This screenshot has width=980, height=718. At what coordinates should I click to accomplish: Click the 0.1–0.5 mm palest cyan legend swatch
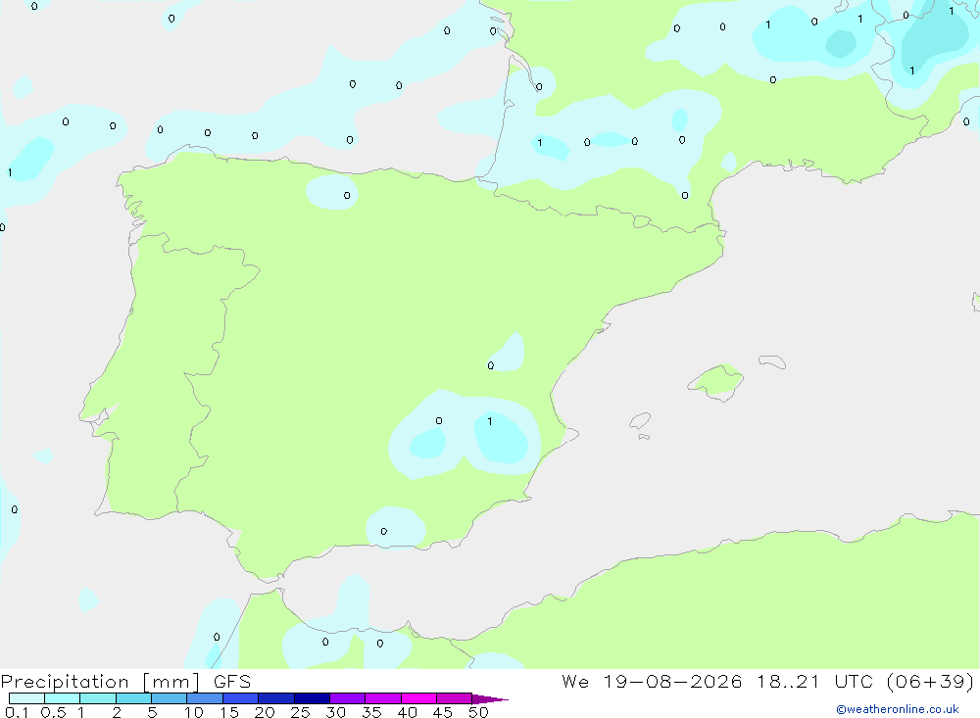click(26, 698)
